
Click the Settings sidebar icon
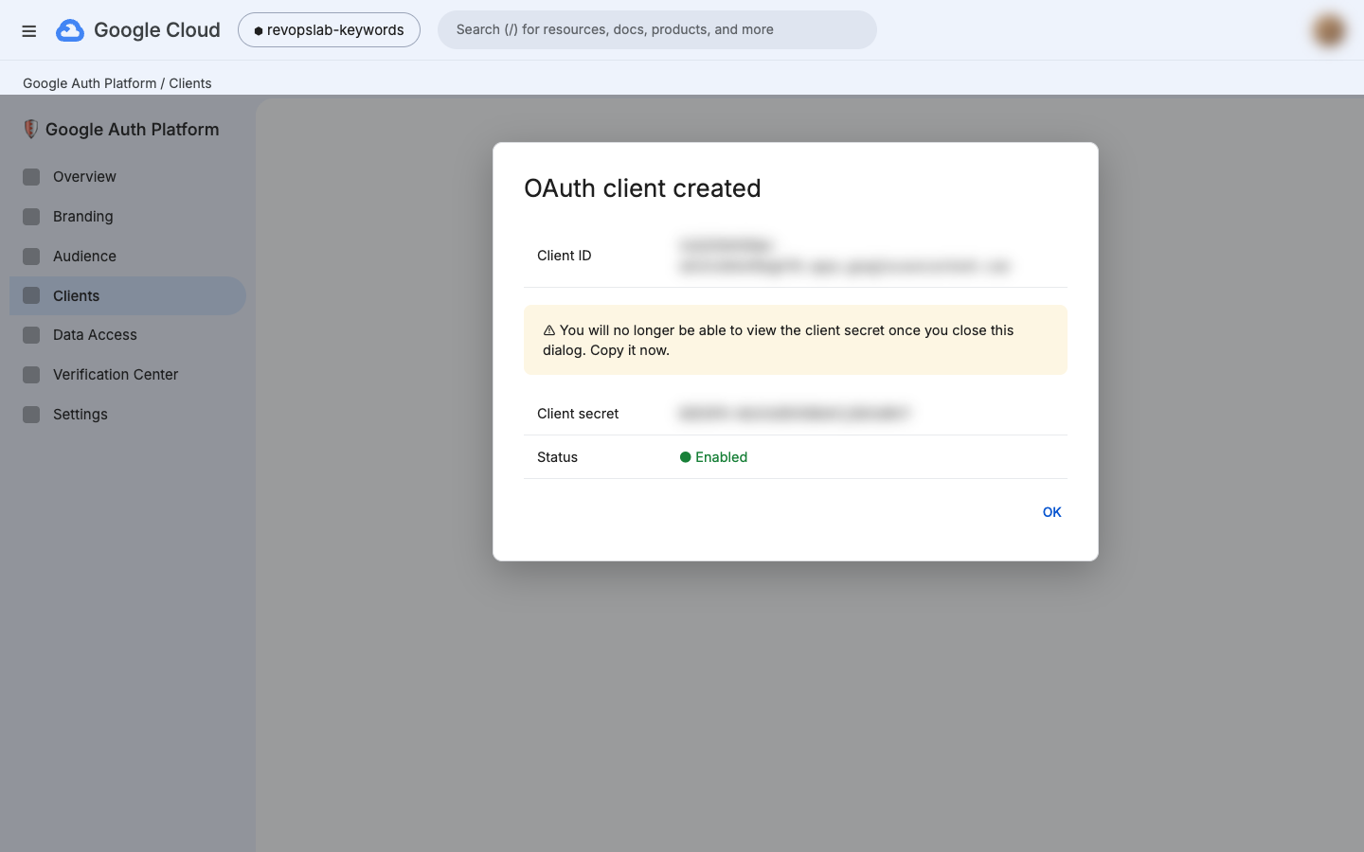tap(31, 415)
